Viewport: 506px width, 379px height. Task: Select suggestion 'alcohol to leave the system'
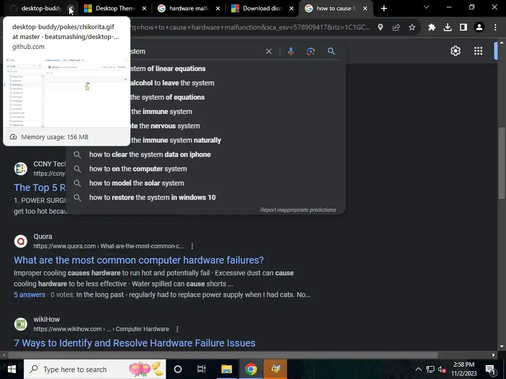[x=206, y=83]
